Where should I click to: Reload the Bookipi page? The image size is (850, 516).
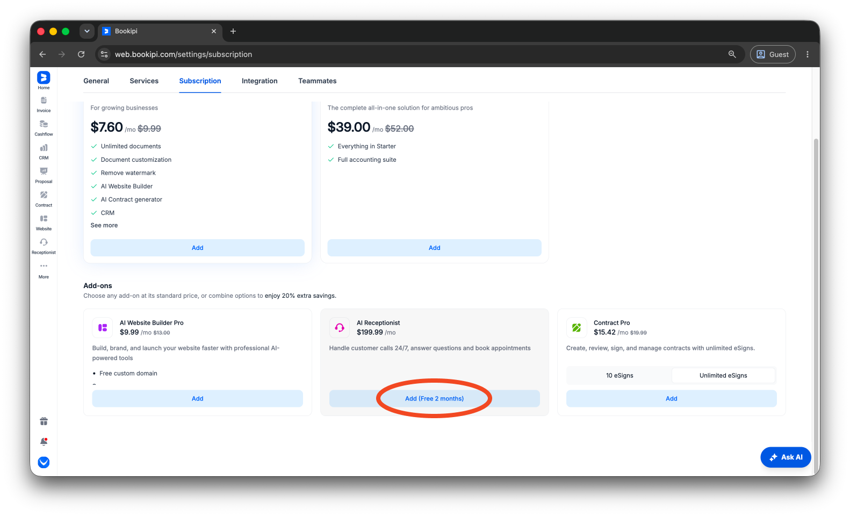(81, 54)
